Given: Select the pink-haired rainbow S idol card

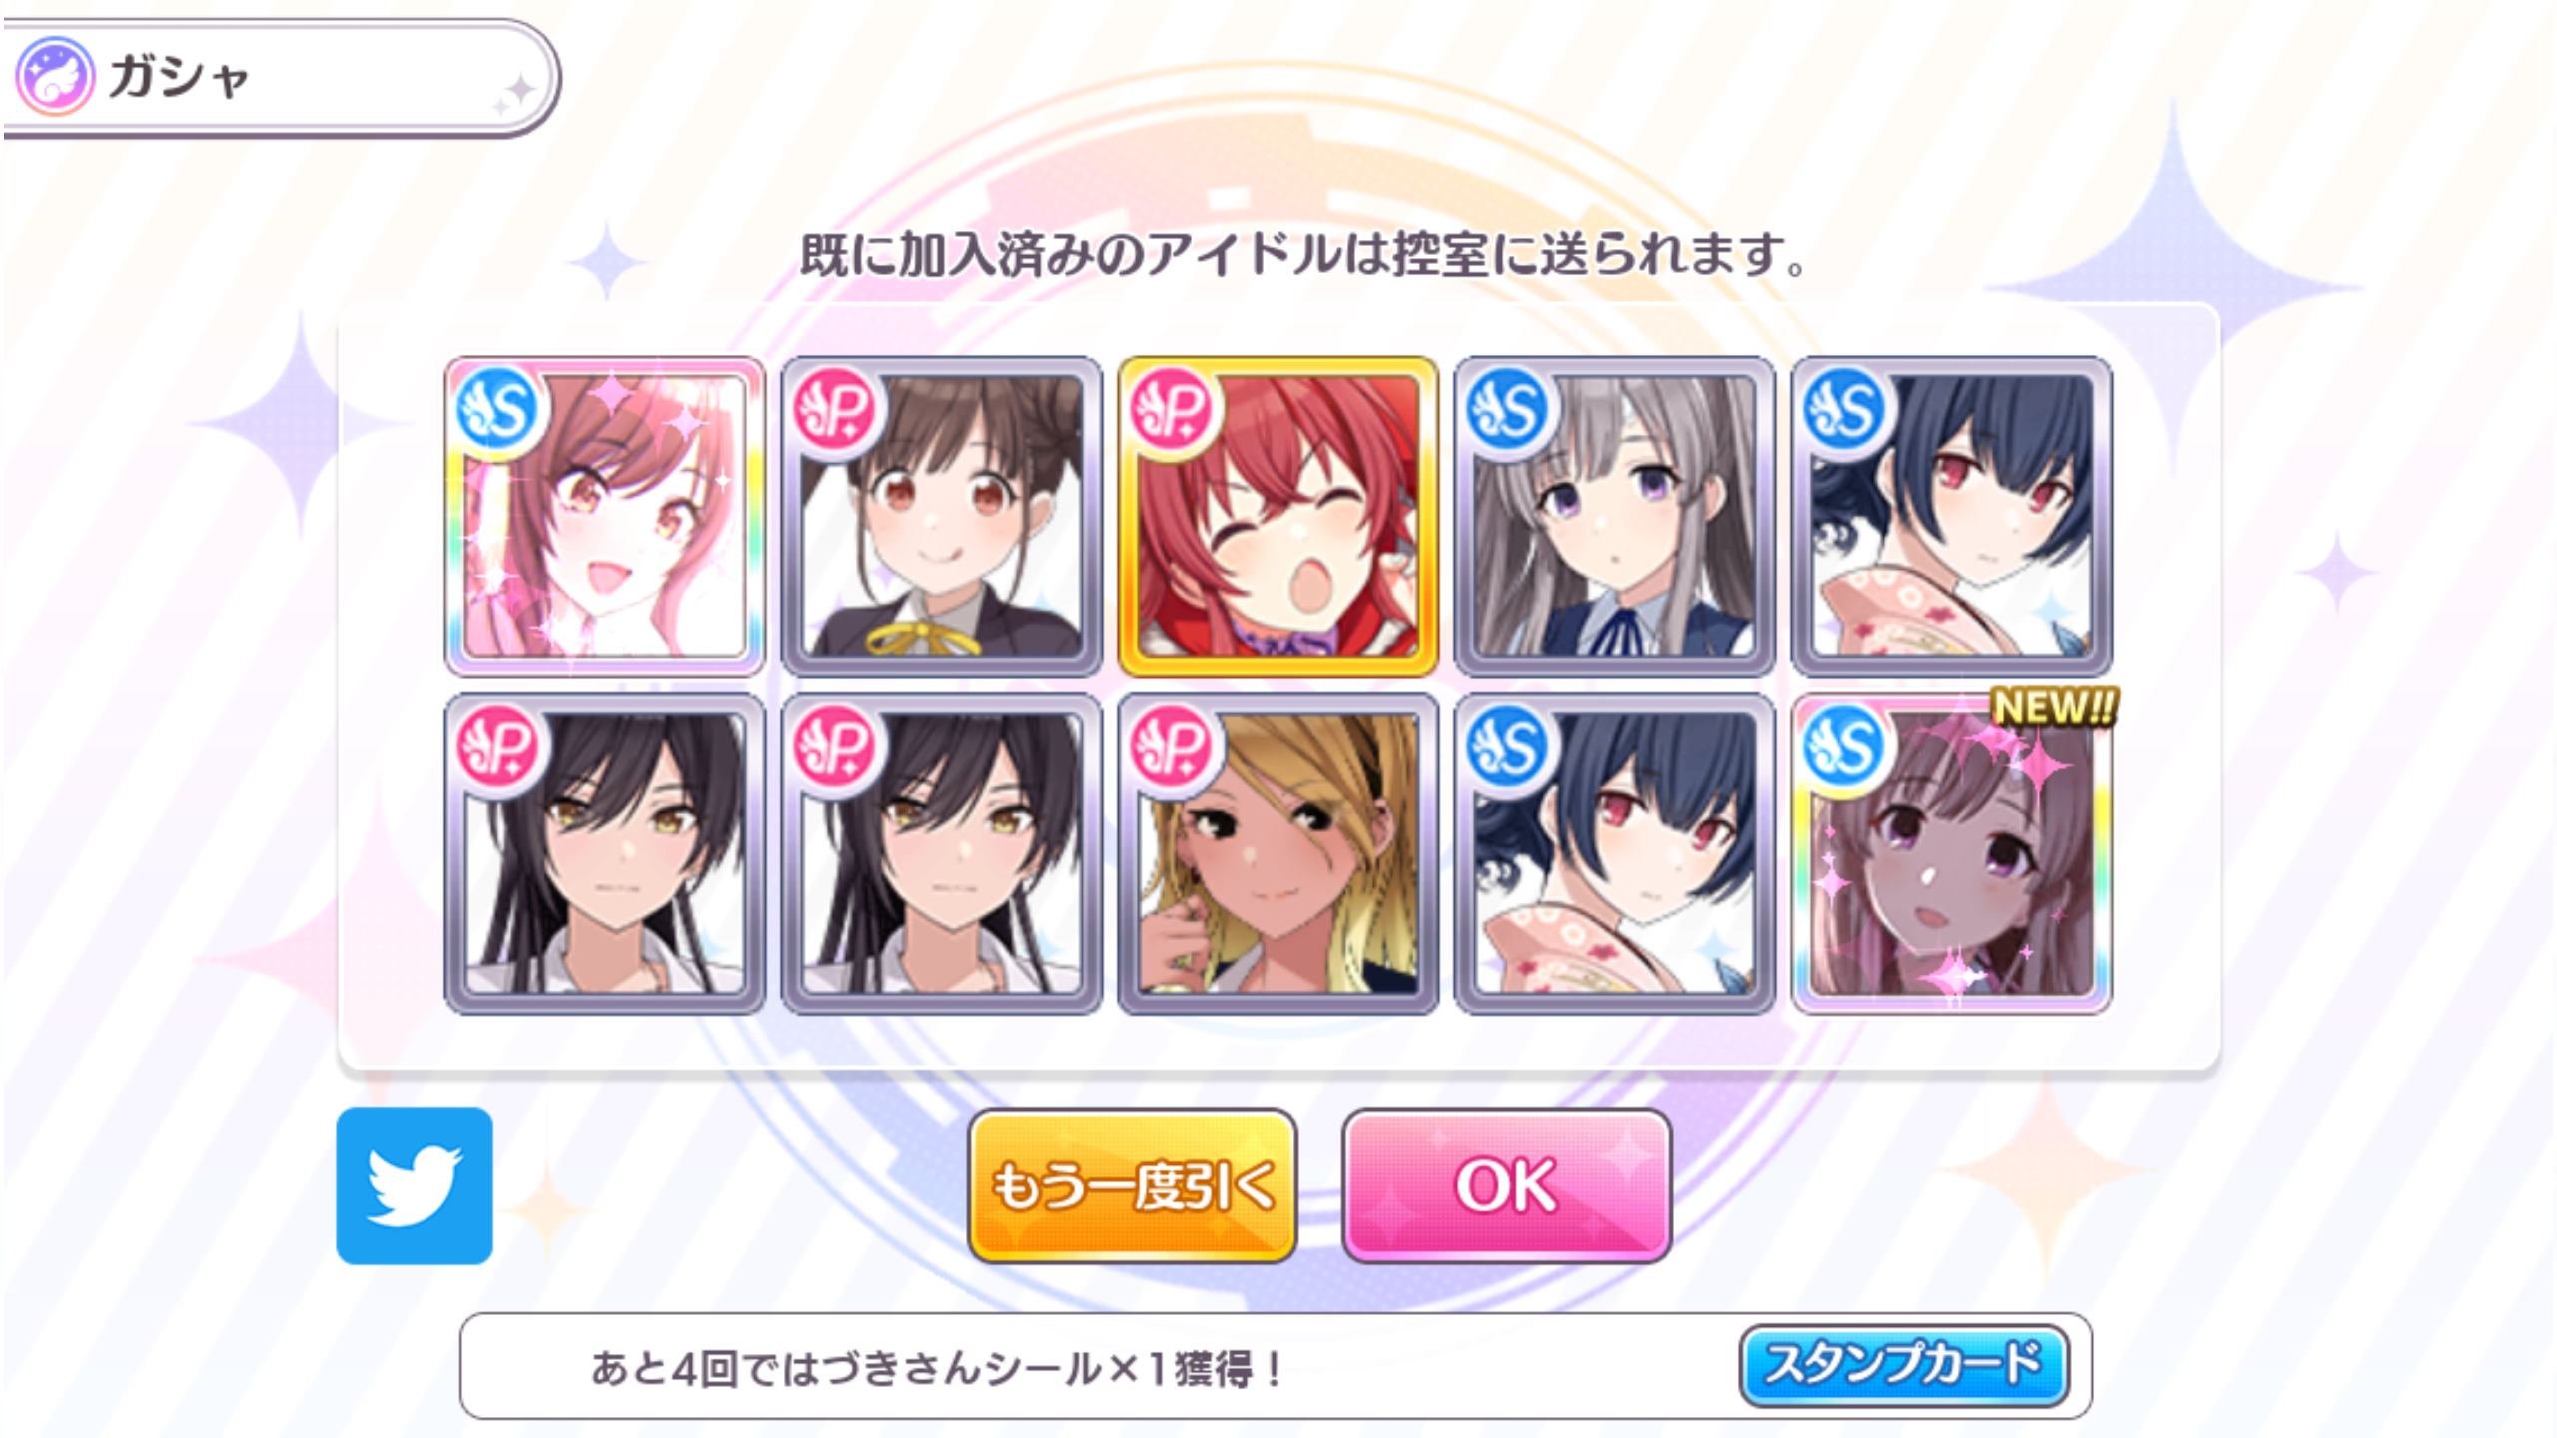Looking at the screenshot, I should tap(604, 516).
